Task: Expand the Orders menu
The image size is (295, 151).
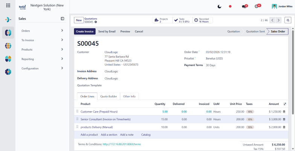Action: [42, 31]
